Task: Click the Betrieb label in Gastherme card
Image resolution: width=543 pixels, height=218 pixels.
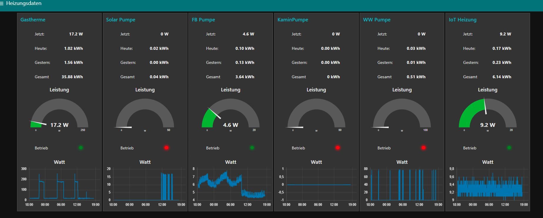Action: [x=41, y=148]
